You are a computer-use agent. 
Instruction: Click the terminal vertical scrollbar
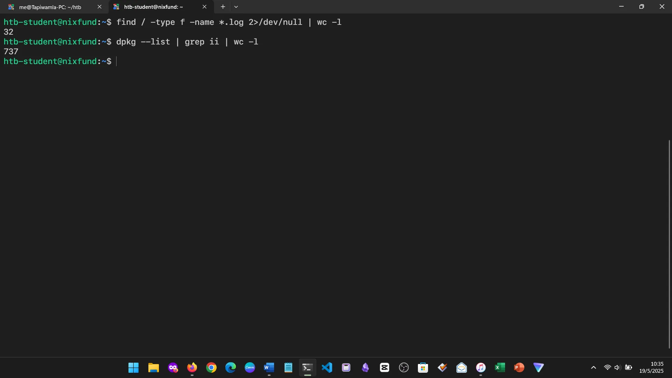click(x=669, y=244)
